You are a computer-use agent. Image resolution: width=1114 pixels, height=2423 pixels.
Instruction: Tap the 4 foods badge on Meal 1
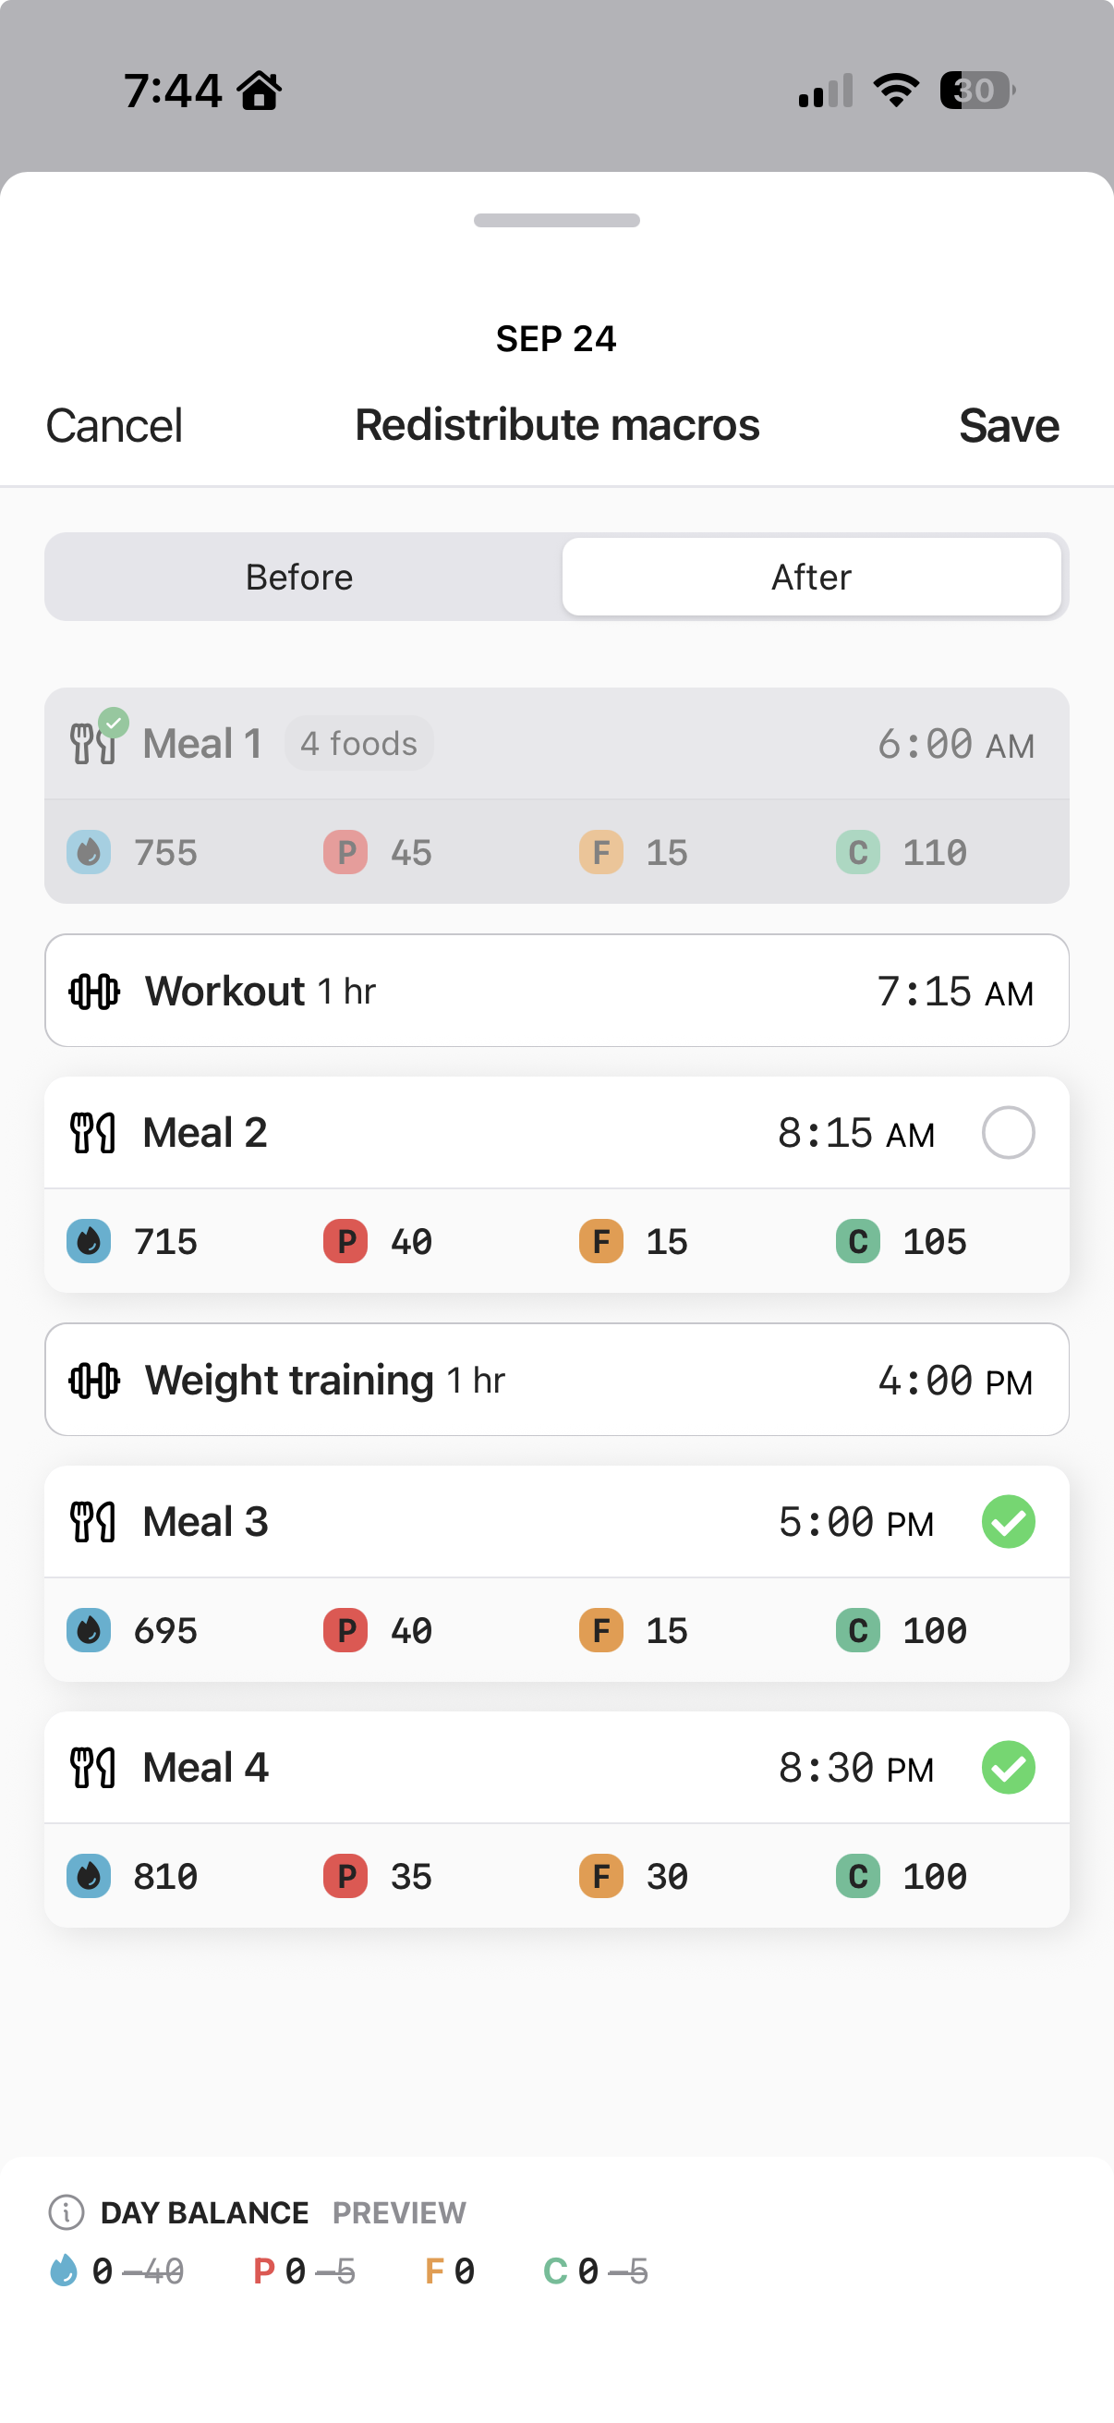[x=358, y=743]
